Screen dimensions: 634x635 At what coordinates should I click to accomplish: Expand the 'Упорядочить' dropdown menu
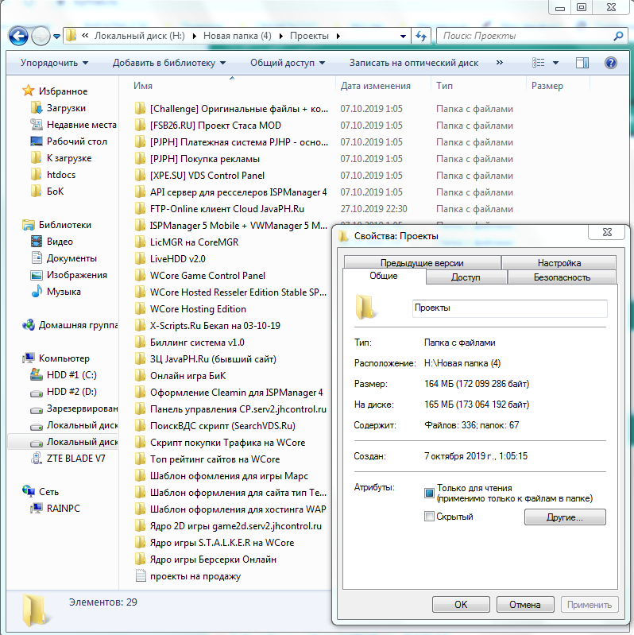[54, 63]
